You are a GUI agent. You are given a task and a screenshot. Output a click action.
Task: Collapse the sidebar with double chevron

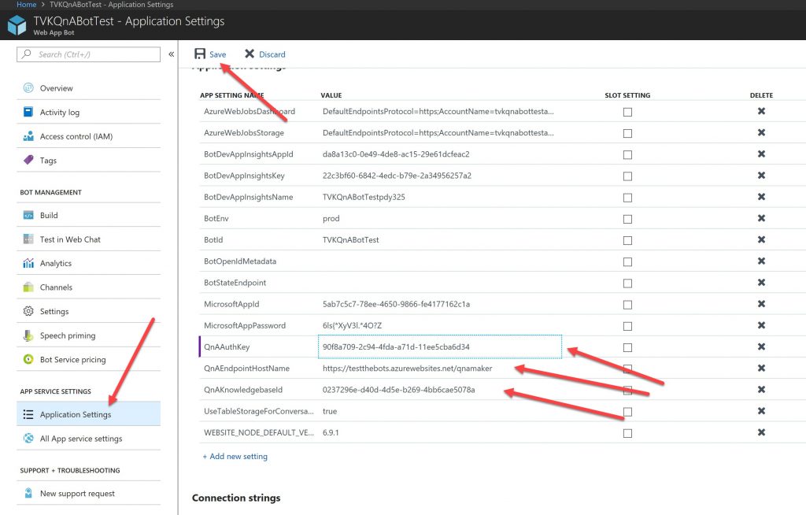(x=171, y=54)
